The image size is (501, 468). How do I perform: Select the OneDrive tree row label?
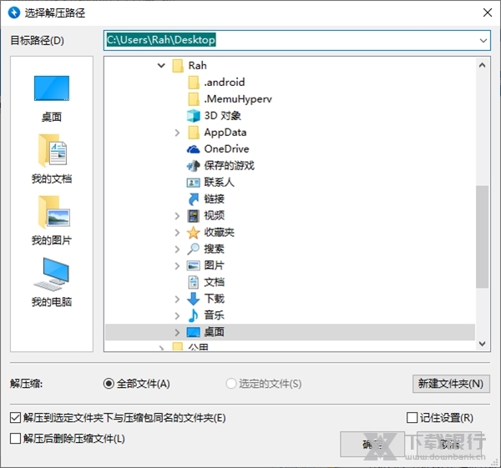click(x=226, y=149)
